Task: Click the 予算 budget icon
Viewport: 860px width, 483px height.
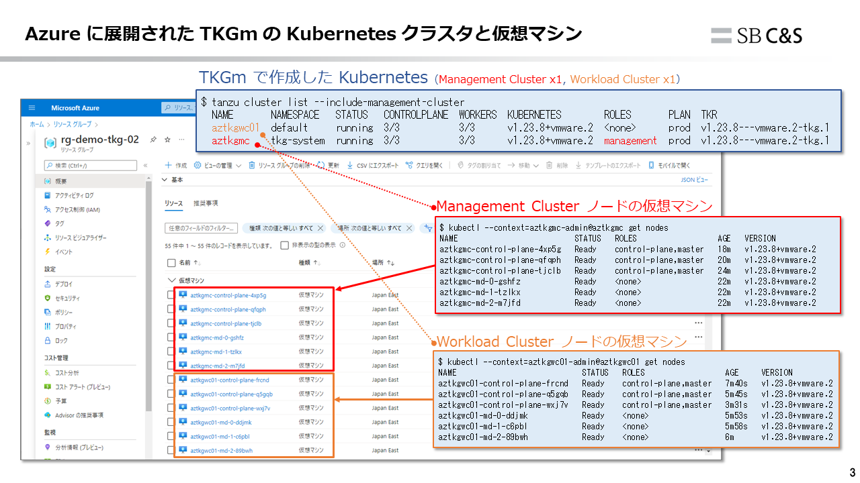Action: point(48,400)
